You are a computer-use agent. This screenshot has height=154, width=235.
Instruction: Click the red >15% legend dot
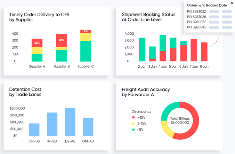click(133, 117)
